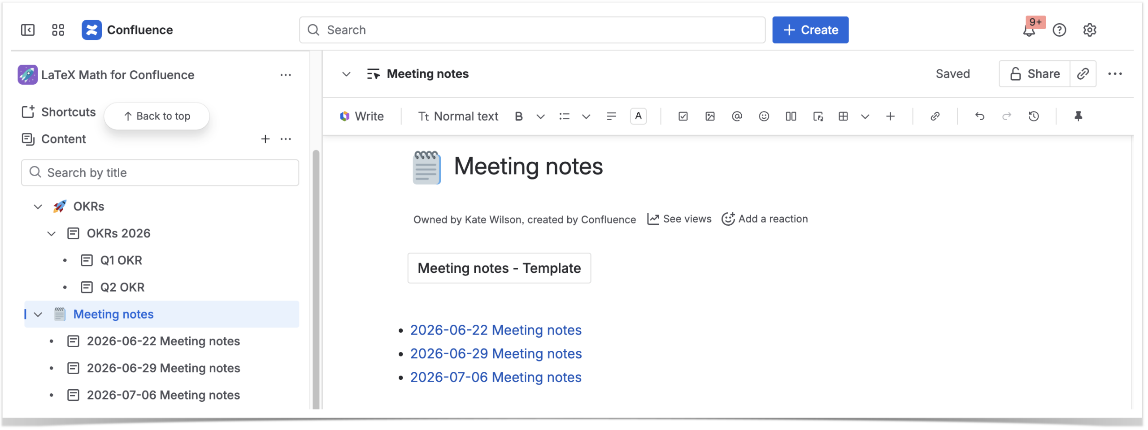The width and height of the screenshot is (1148, 430).
Task: Redo the last edit
Action: [x=1007, y=116]
